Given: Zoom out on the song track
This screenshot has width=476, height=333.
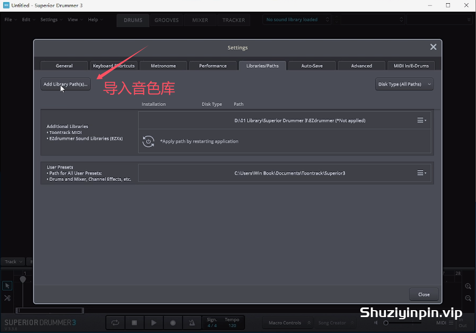Looking at the screenshot, I should [x=468, y=298].
